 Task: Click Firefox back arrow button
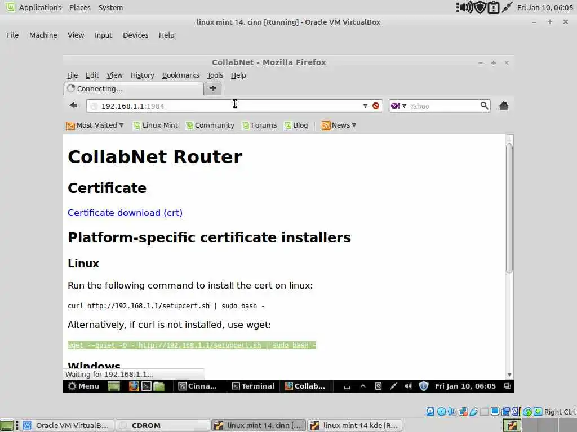(x=74, y=105)
